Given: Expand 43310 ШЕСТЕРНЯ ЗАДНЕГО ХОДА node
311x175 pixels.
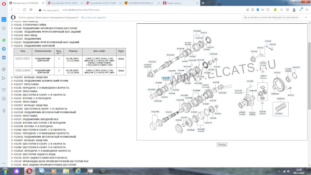Looking at the screenshot, I should 12,154.
